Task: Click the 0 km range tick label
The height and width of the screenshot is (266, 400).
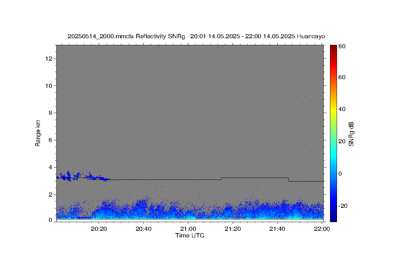Action: [x=51, y=220]
